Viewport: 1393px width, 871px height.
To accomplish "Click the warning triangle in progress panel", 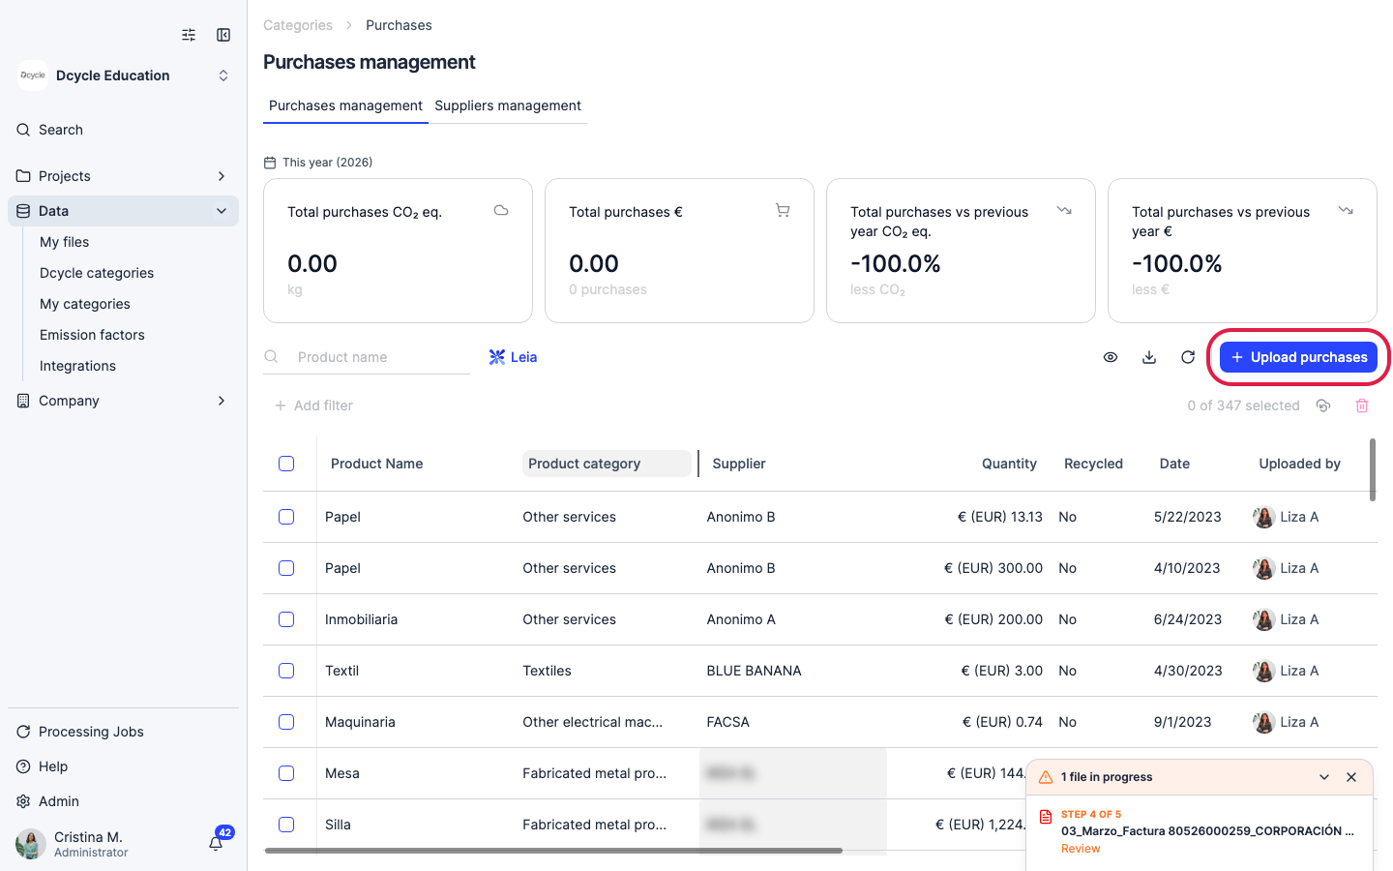I will (1046, 777).
